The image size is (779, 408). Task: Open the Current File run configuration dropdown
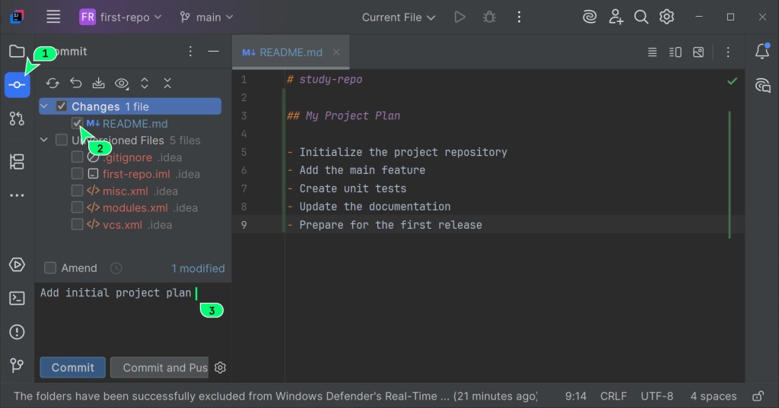[399, 17]
